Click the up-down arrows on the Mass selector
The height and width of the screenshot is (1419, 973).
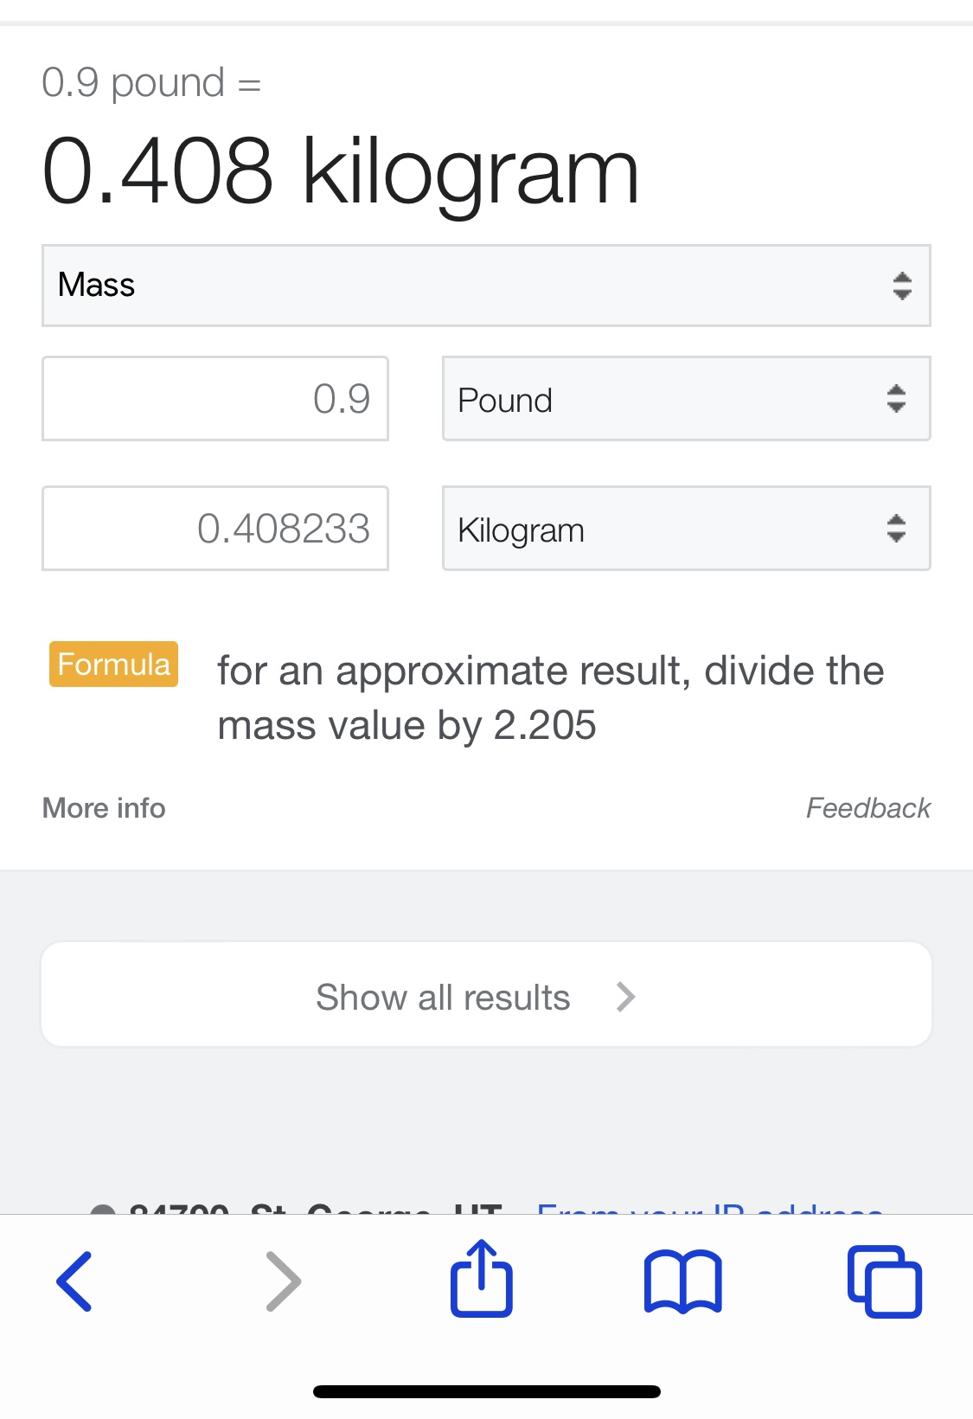(x=902, y=286)
